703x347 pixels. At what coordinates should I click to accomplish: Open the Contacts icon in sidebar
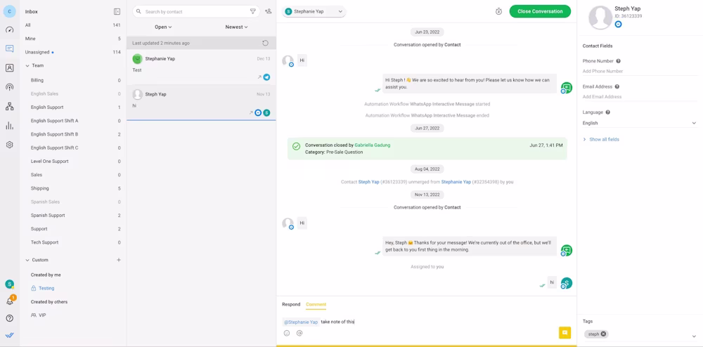[9, 68]
